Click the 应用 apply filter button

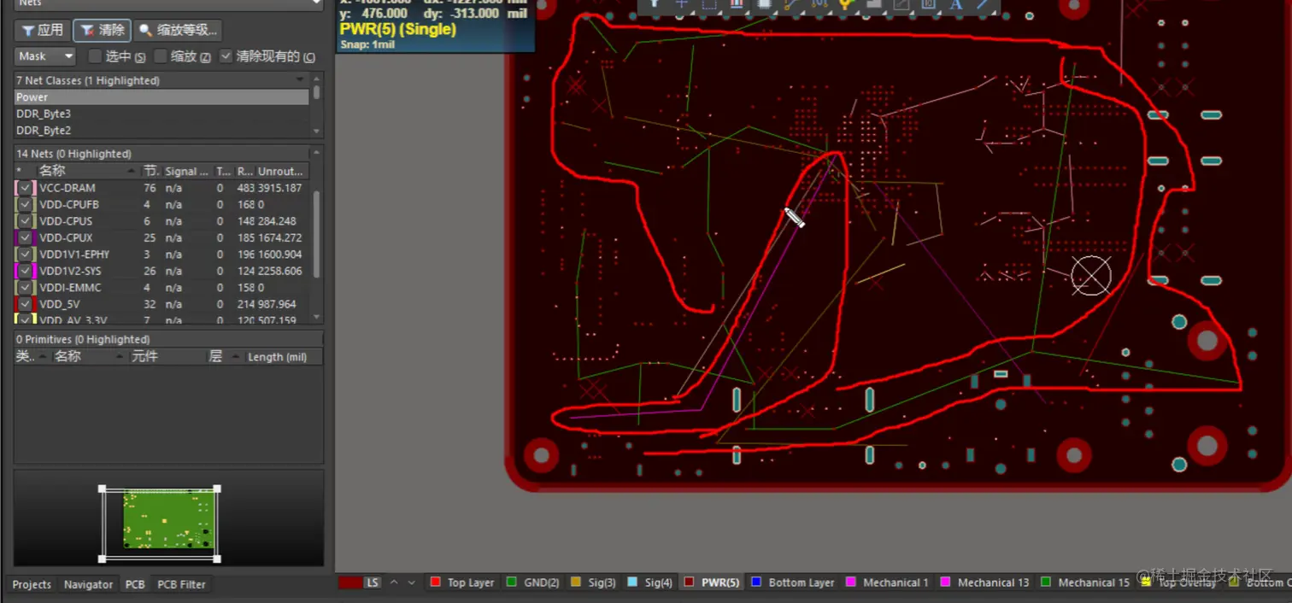click(42, 30)
